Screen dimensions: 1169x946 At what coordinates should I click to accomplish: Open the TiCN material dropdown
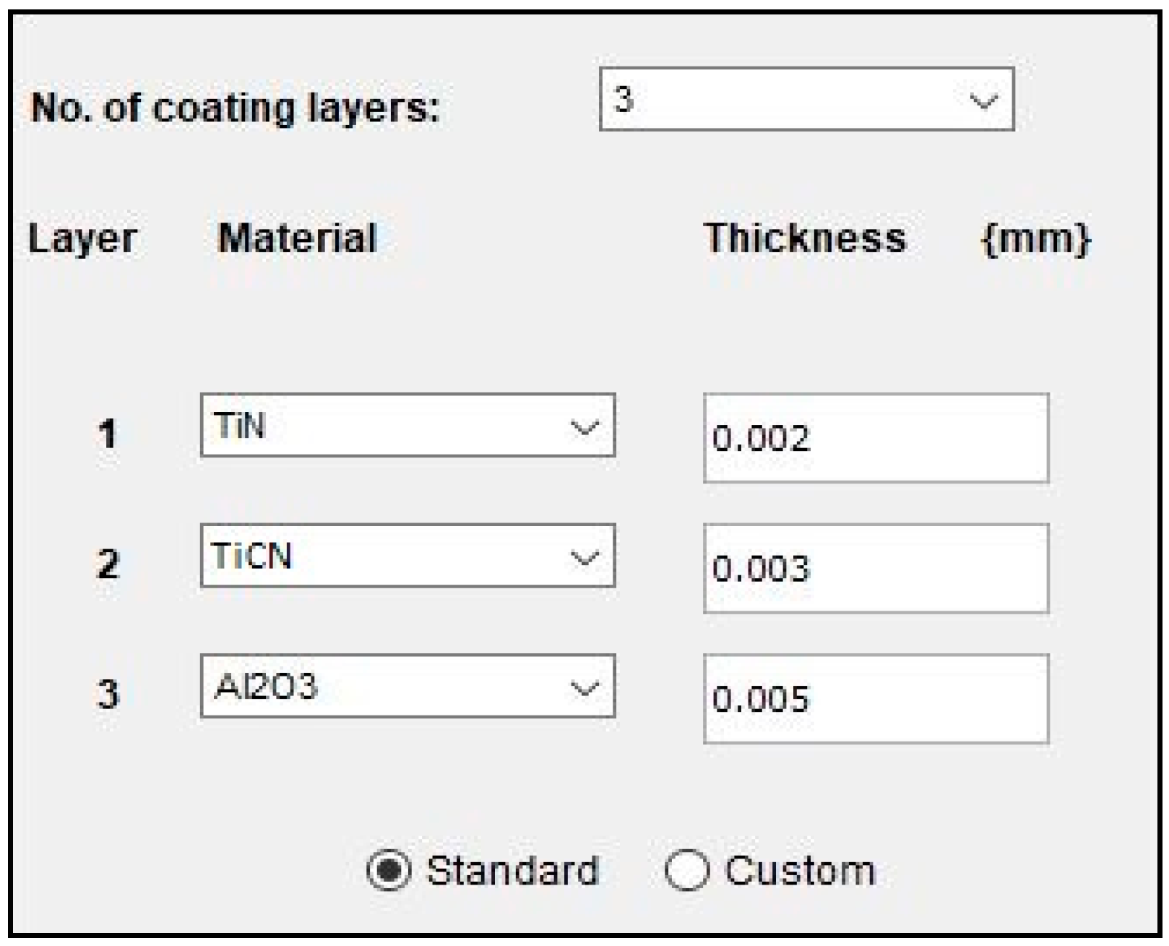(407, 556)
